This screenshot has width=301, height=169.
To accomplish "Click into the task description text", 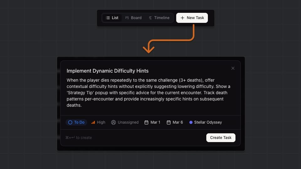I will click(148, 93).
